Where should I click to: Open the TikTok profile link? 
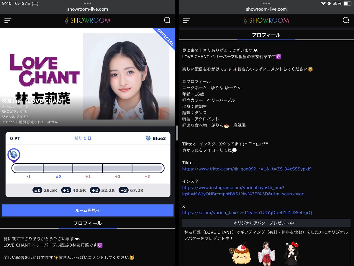pos(247,169)
